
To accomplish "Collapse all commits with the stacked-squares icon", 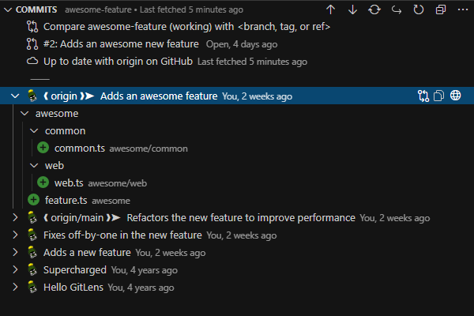I will click(x=441, y=9).
